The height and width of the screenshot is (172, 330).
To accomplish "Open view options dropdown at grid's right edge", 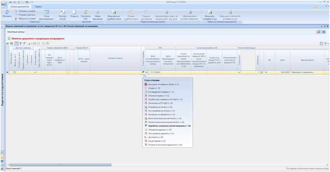I will pyautogui.click(x=327, y=44).
